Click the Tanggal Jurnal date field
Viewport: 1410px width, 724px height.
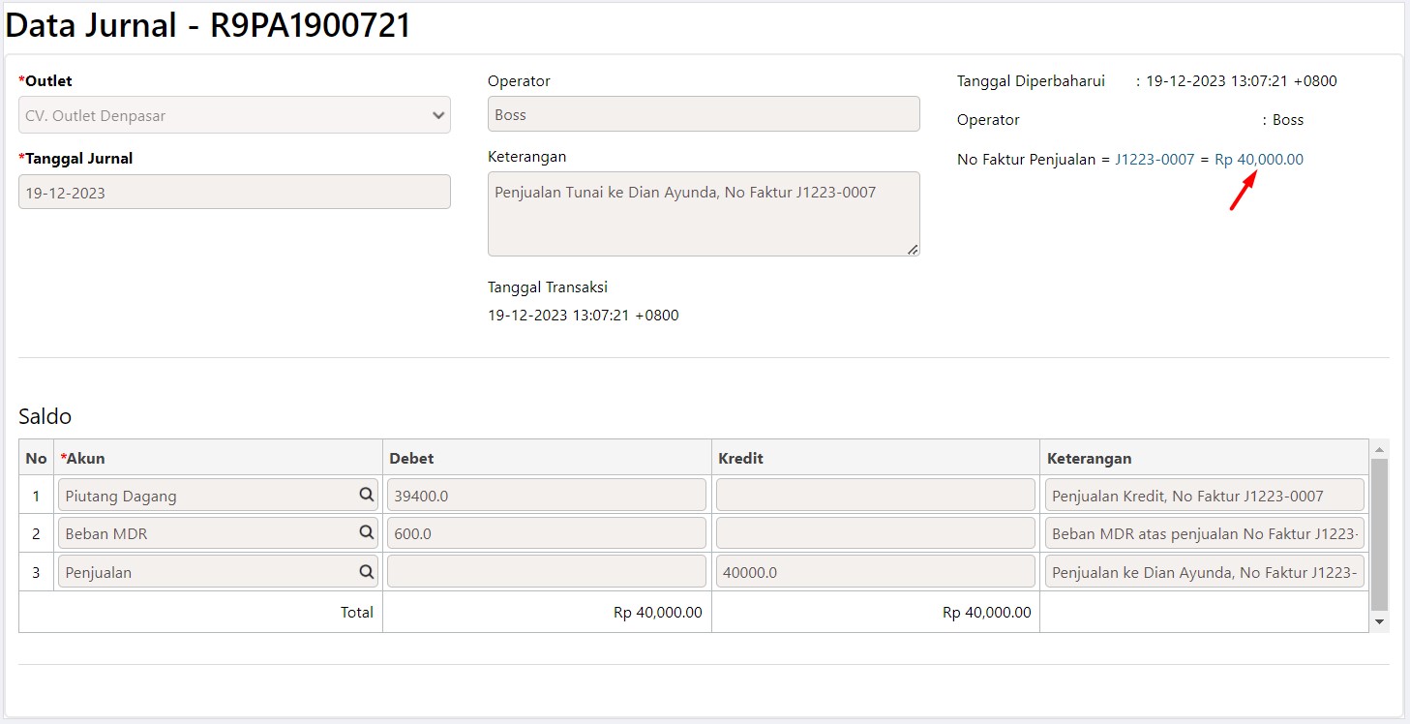pos(234,193)
